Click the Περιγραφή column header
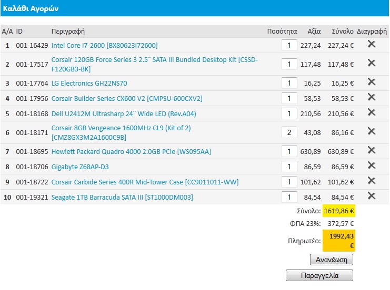 (68, 32)
